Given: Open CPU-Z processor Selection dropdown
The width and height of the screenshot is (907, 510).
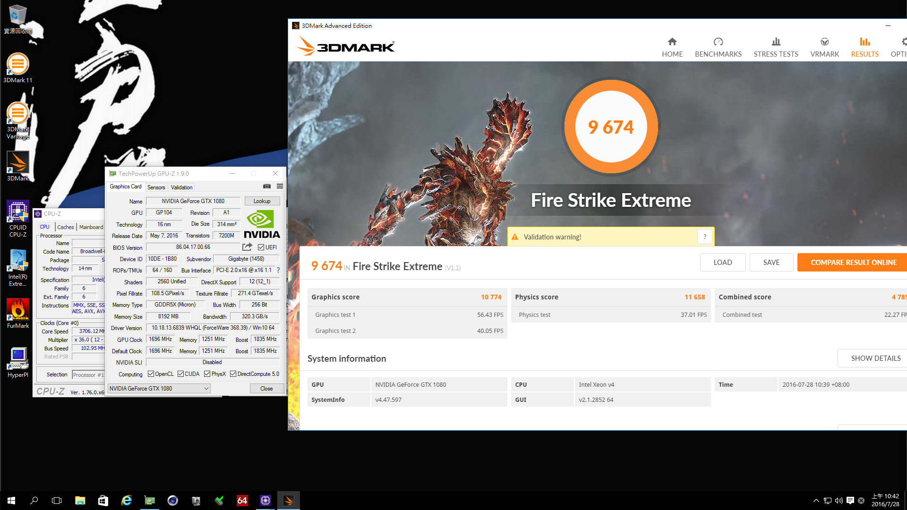Looking at the screenshot, I should click(x=88, y=374).
